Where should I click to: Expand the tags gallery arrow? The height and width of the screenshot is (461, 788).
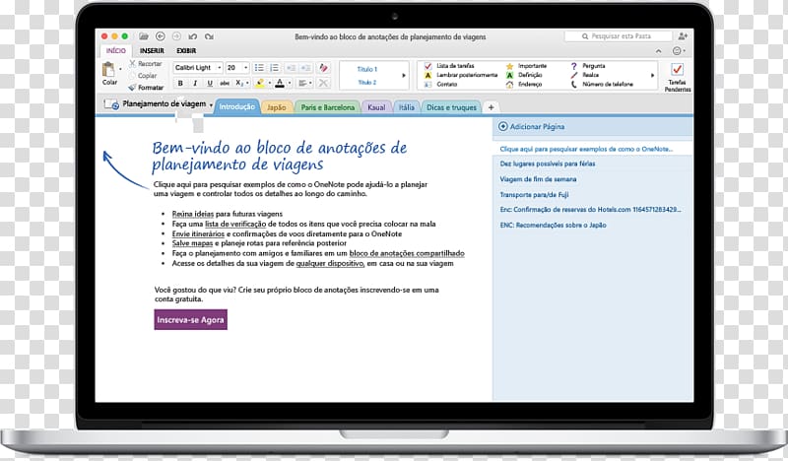[x=652, y=76]
